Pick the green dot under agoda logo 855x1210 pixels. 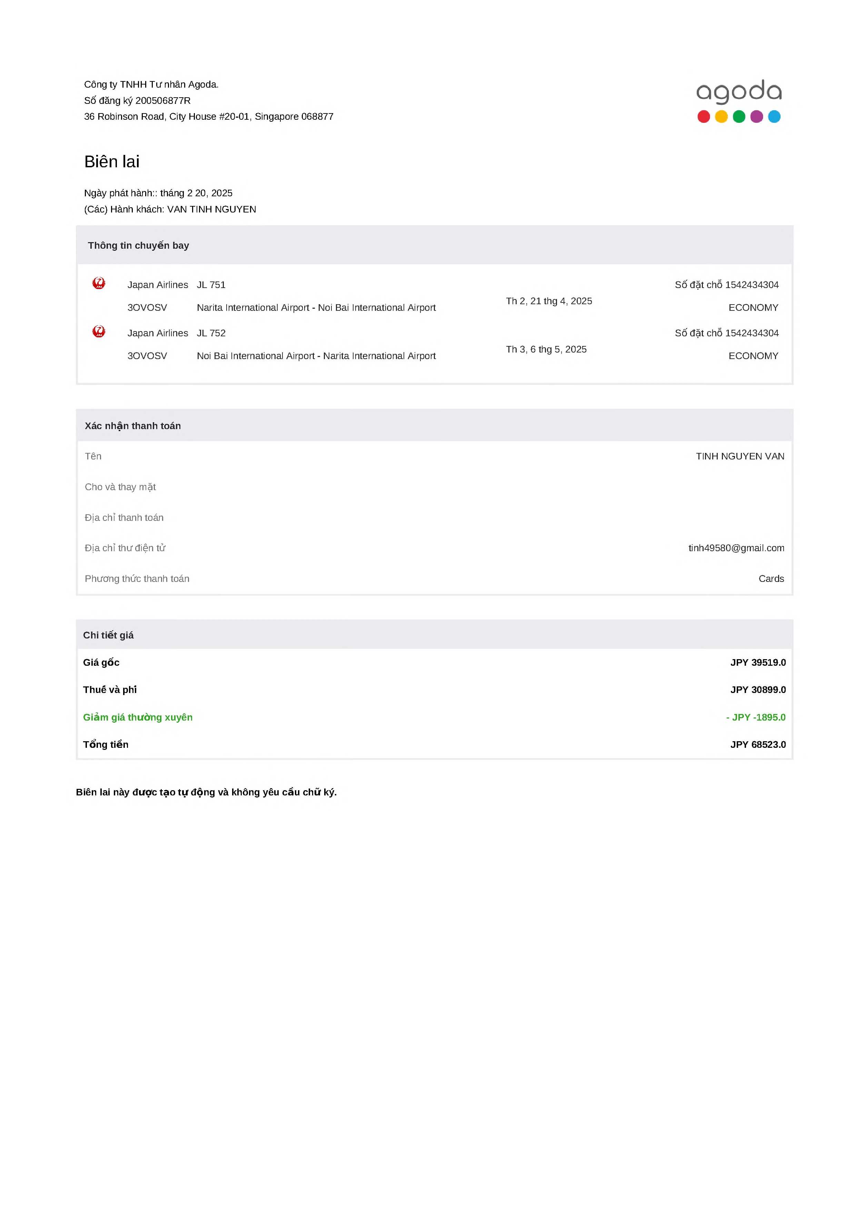click(x=738, y=117)
